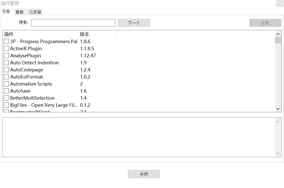The width and height of the screenshot is (284, 188).
Task: Click version value 0.1.2
Action: (85, 105)
